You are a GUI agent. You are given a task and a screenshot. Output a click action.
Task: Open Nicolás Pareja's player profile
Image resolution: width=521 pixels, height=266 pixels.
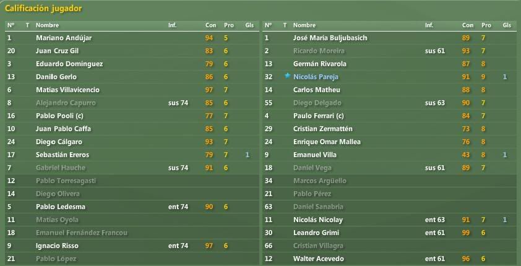[x=316, y=77]
